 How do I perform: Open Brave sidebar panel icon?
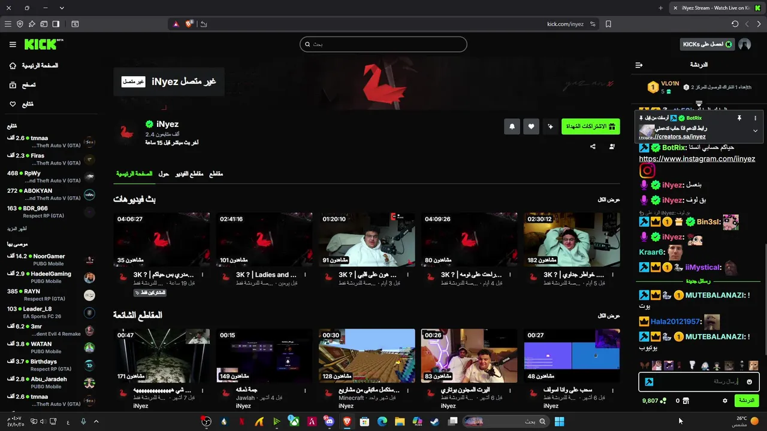click(x=56, y=24)
